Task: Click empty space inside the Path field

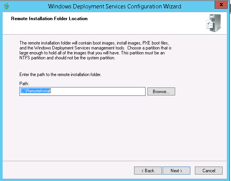Action: pos(106,92)
